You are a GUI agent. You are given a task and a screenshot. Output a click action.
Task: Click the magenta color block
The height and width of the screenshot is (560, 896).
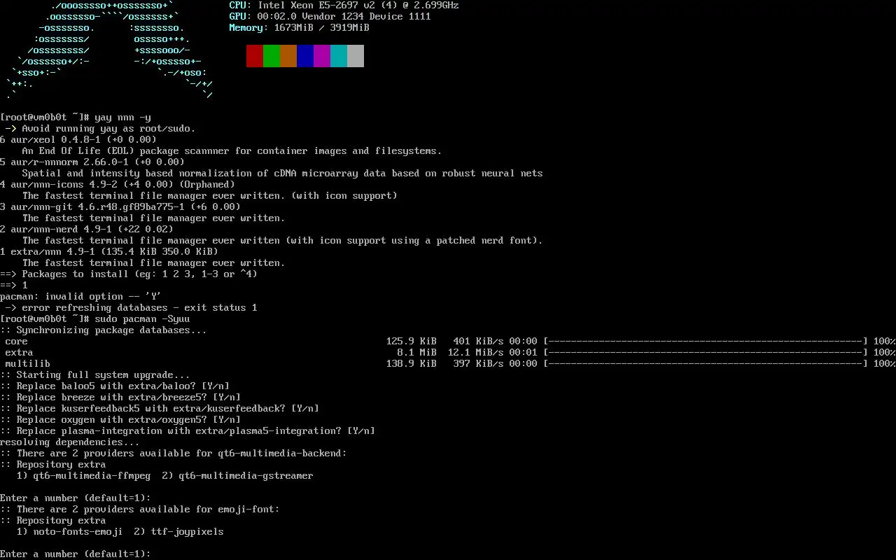tap(322, 56)
